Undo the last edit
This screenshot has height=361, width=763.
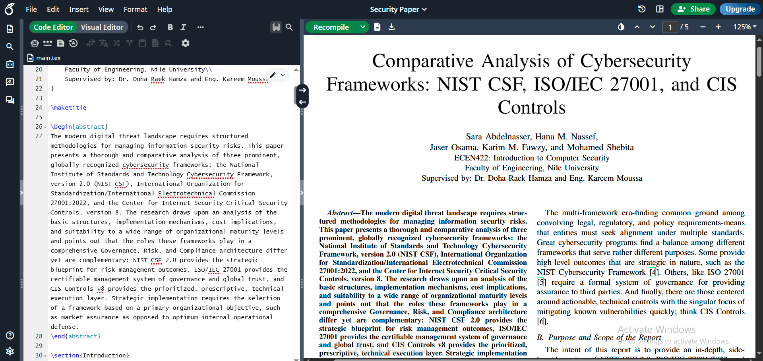point(140,27)
